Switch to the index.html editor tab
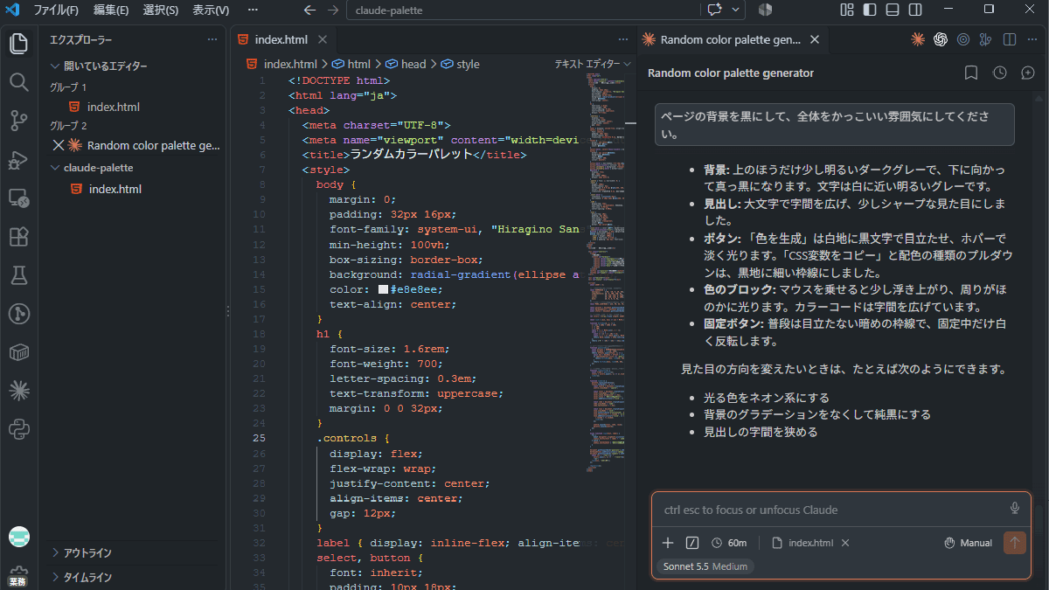1049x590 pixels. tap(280, 39)
